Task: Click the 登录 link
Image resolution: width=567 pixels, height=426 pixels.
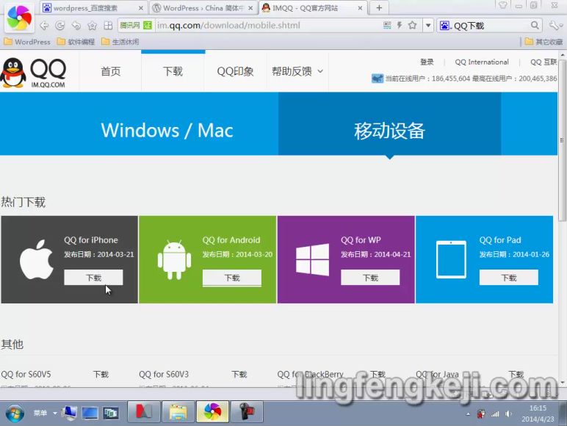Action: click(427, 62)
